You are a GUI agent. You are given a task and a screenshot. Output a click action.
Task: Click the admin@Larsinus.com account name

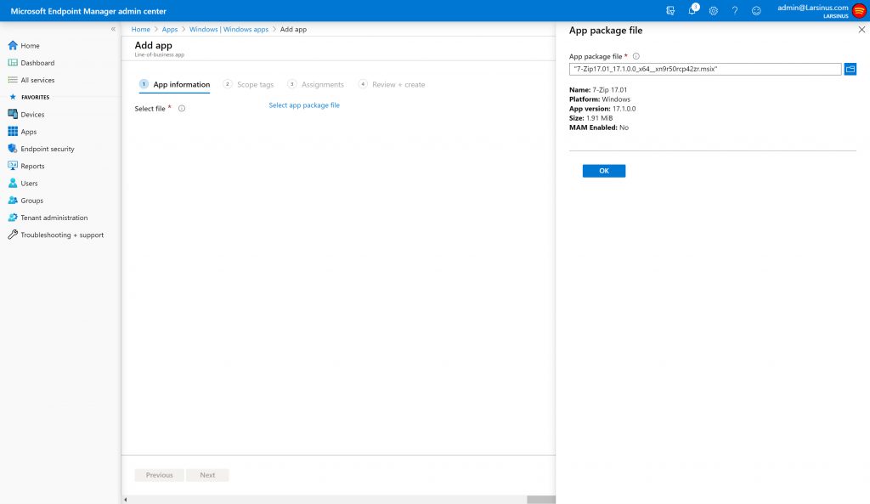pos(813,8)
